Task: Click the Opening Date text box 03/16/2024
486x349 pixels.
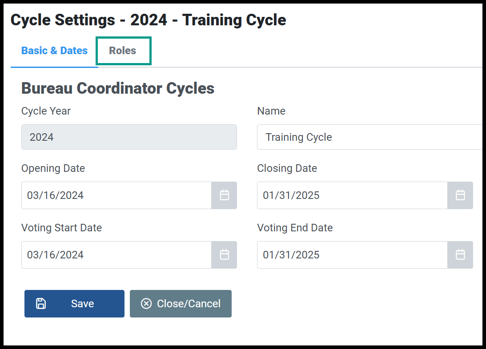Action: pos(116,195)
